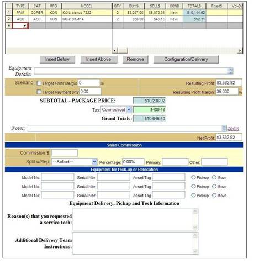Expand the Split w/Rep Select dropdown

(75, 162)
